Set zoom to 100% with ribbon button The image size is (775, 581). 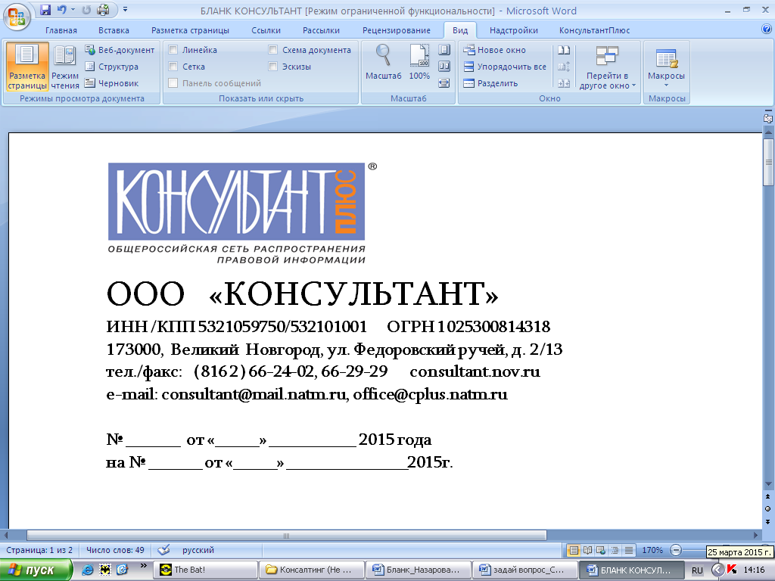pyautogui.click(x=419, y=62)
